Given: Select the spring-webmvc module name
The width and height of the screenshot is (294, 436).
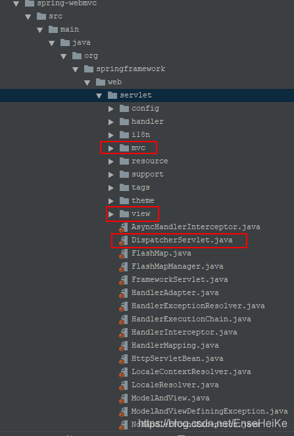Looking at the screenshot, I should 67,3.
